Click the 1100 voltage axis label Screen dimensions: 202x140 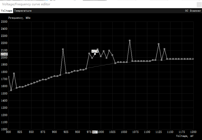147,132
